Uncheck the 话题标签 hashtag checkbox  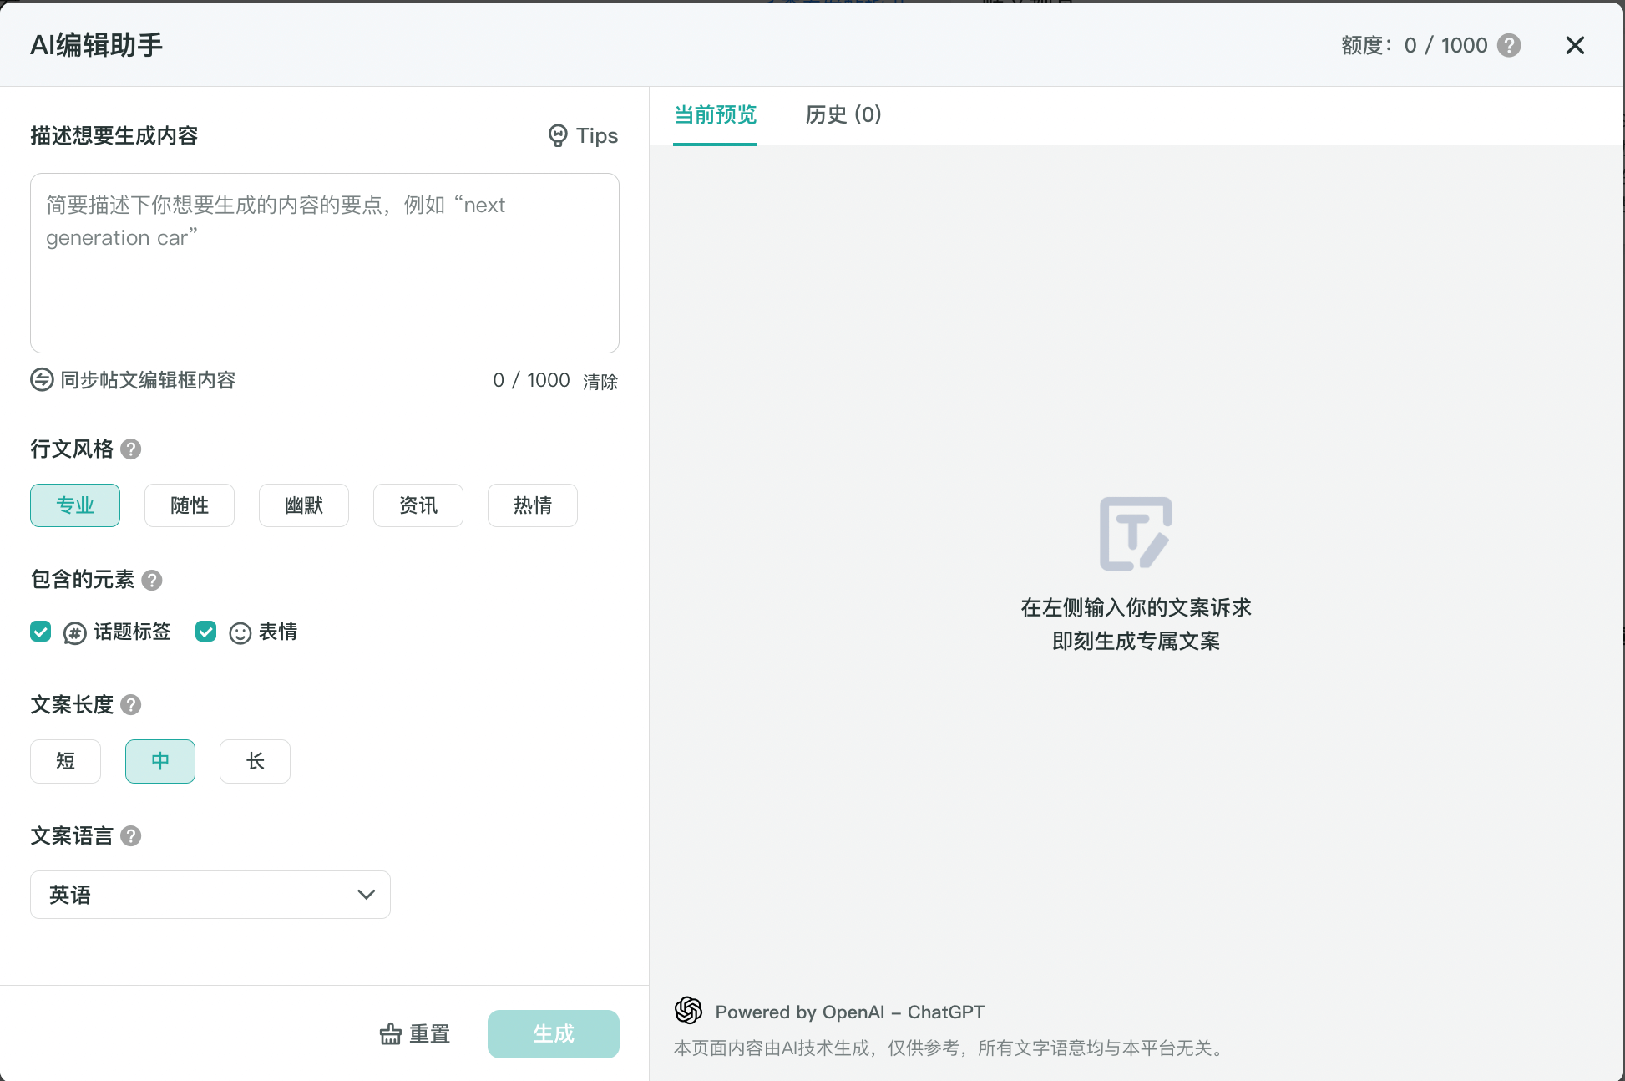click(x=41, y=632)
